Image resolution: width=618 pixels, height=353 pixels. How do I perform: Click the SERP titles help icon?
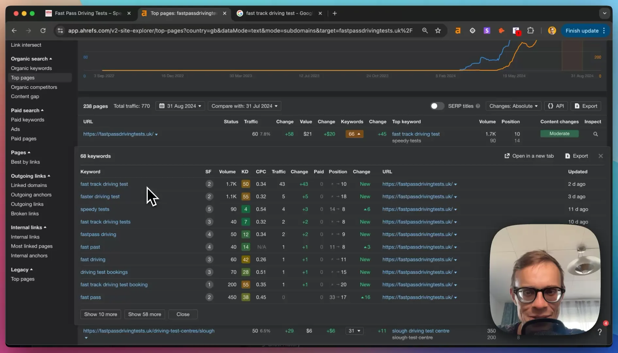click(478, 106)
